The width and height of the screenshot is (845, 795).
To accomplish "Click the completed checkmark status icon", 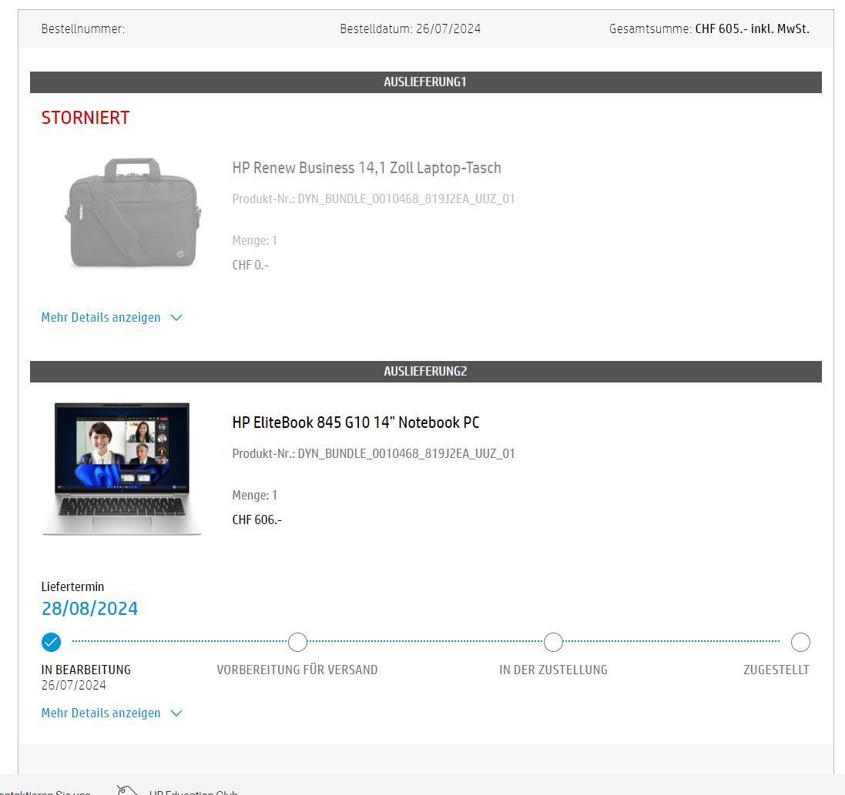I will coord(50,641).
